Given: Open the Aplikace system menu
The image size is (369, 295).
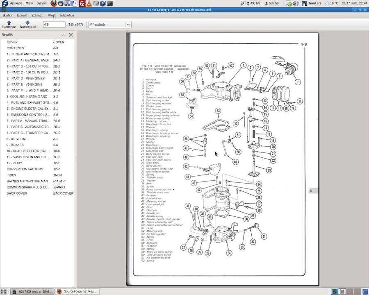Looking at the screenshot, I should [16, 3].
